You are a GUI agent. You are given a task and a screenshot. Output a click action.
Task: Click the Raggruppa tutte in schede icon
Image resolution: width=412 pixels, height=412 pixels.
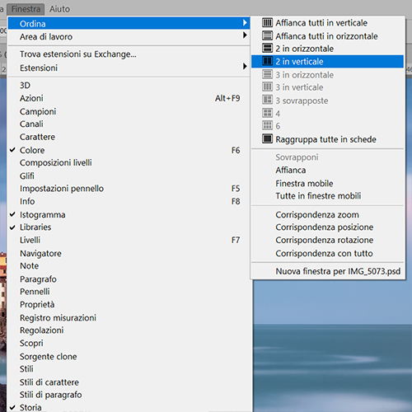267,138
